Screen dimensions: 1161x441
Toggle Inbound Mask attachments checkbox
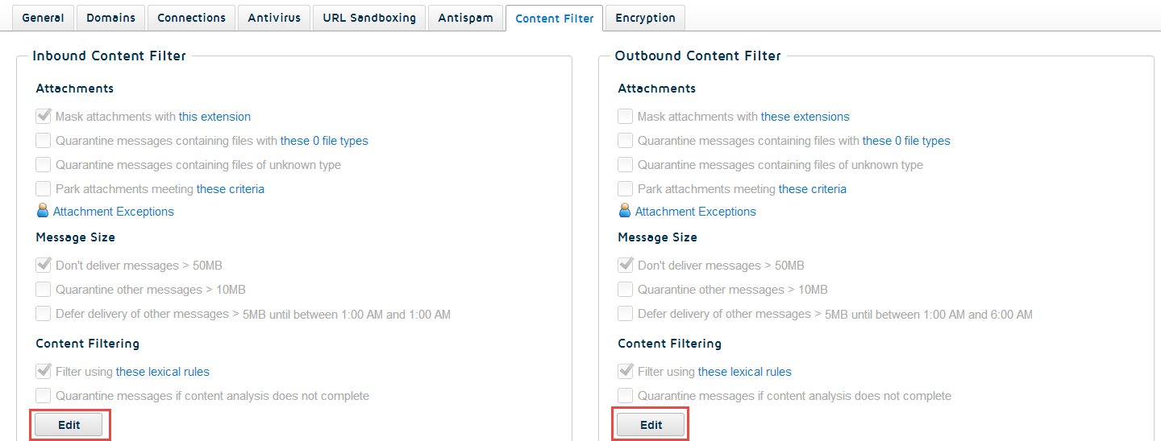(x=44, y=116)
